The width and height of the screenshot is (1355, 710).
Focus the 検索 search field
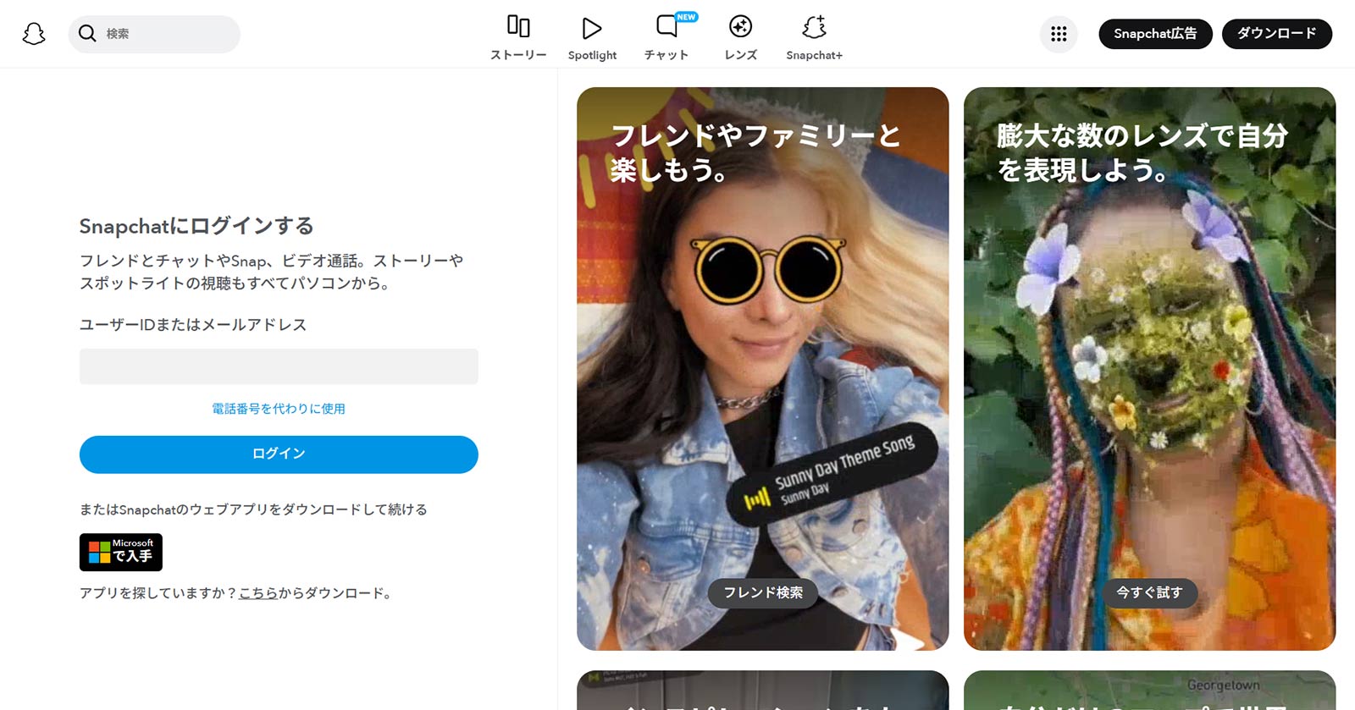(154, 34)
